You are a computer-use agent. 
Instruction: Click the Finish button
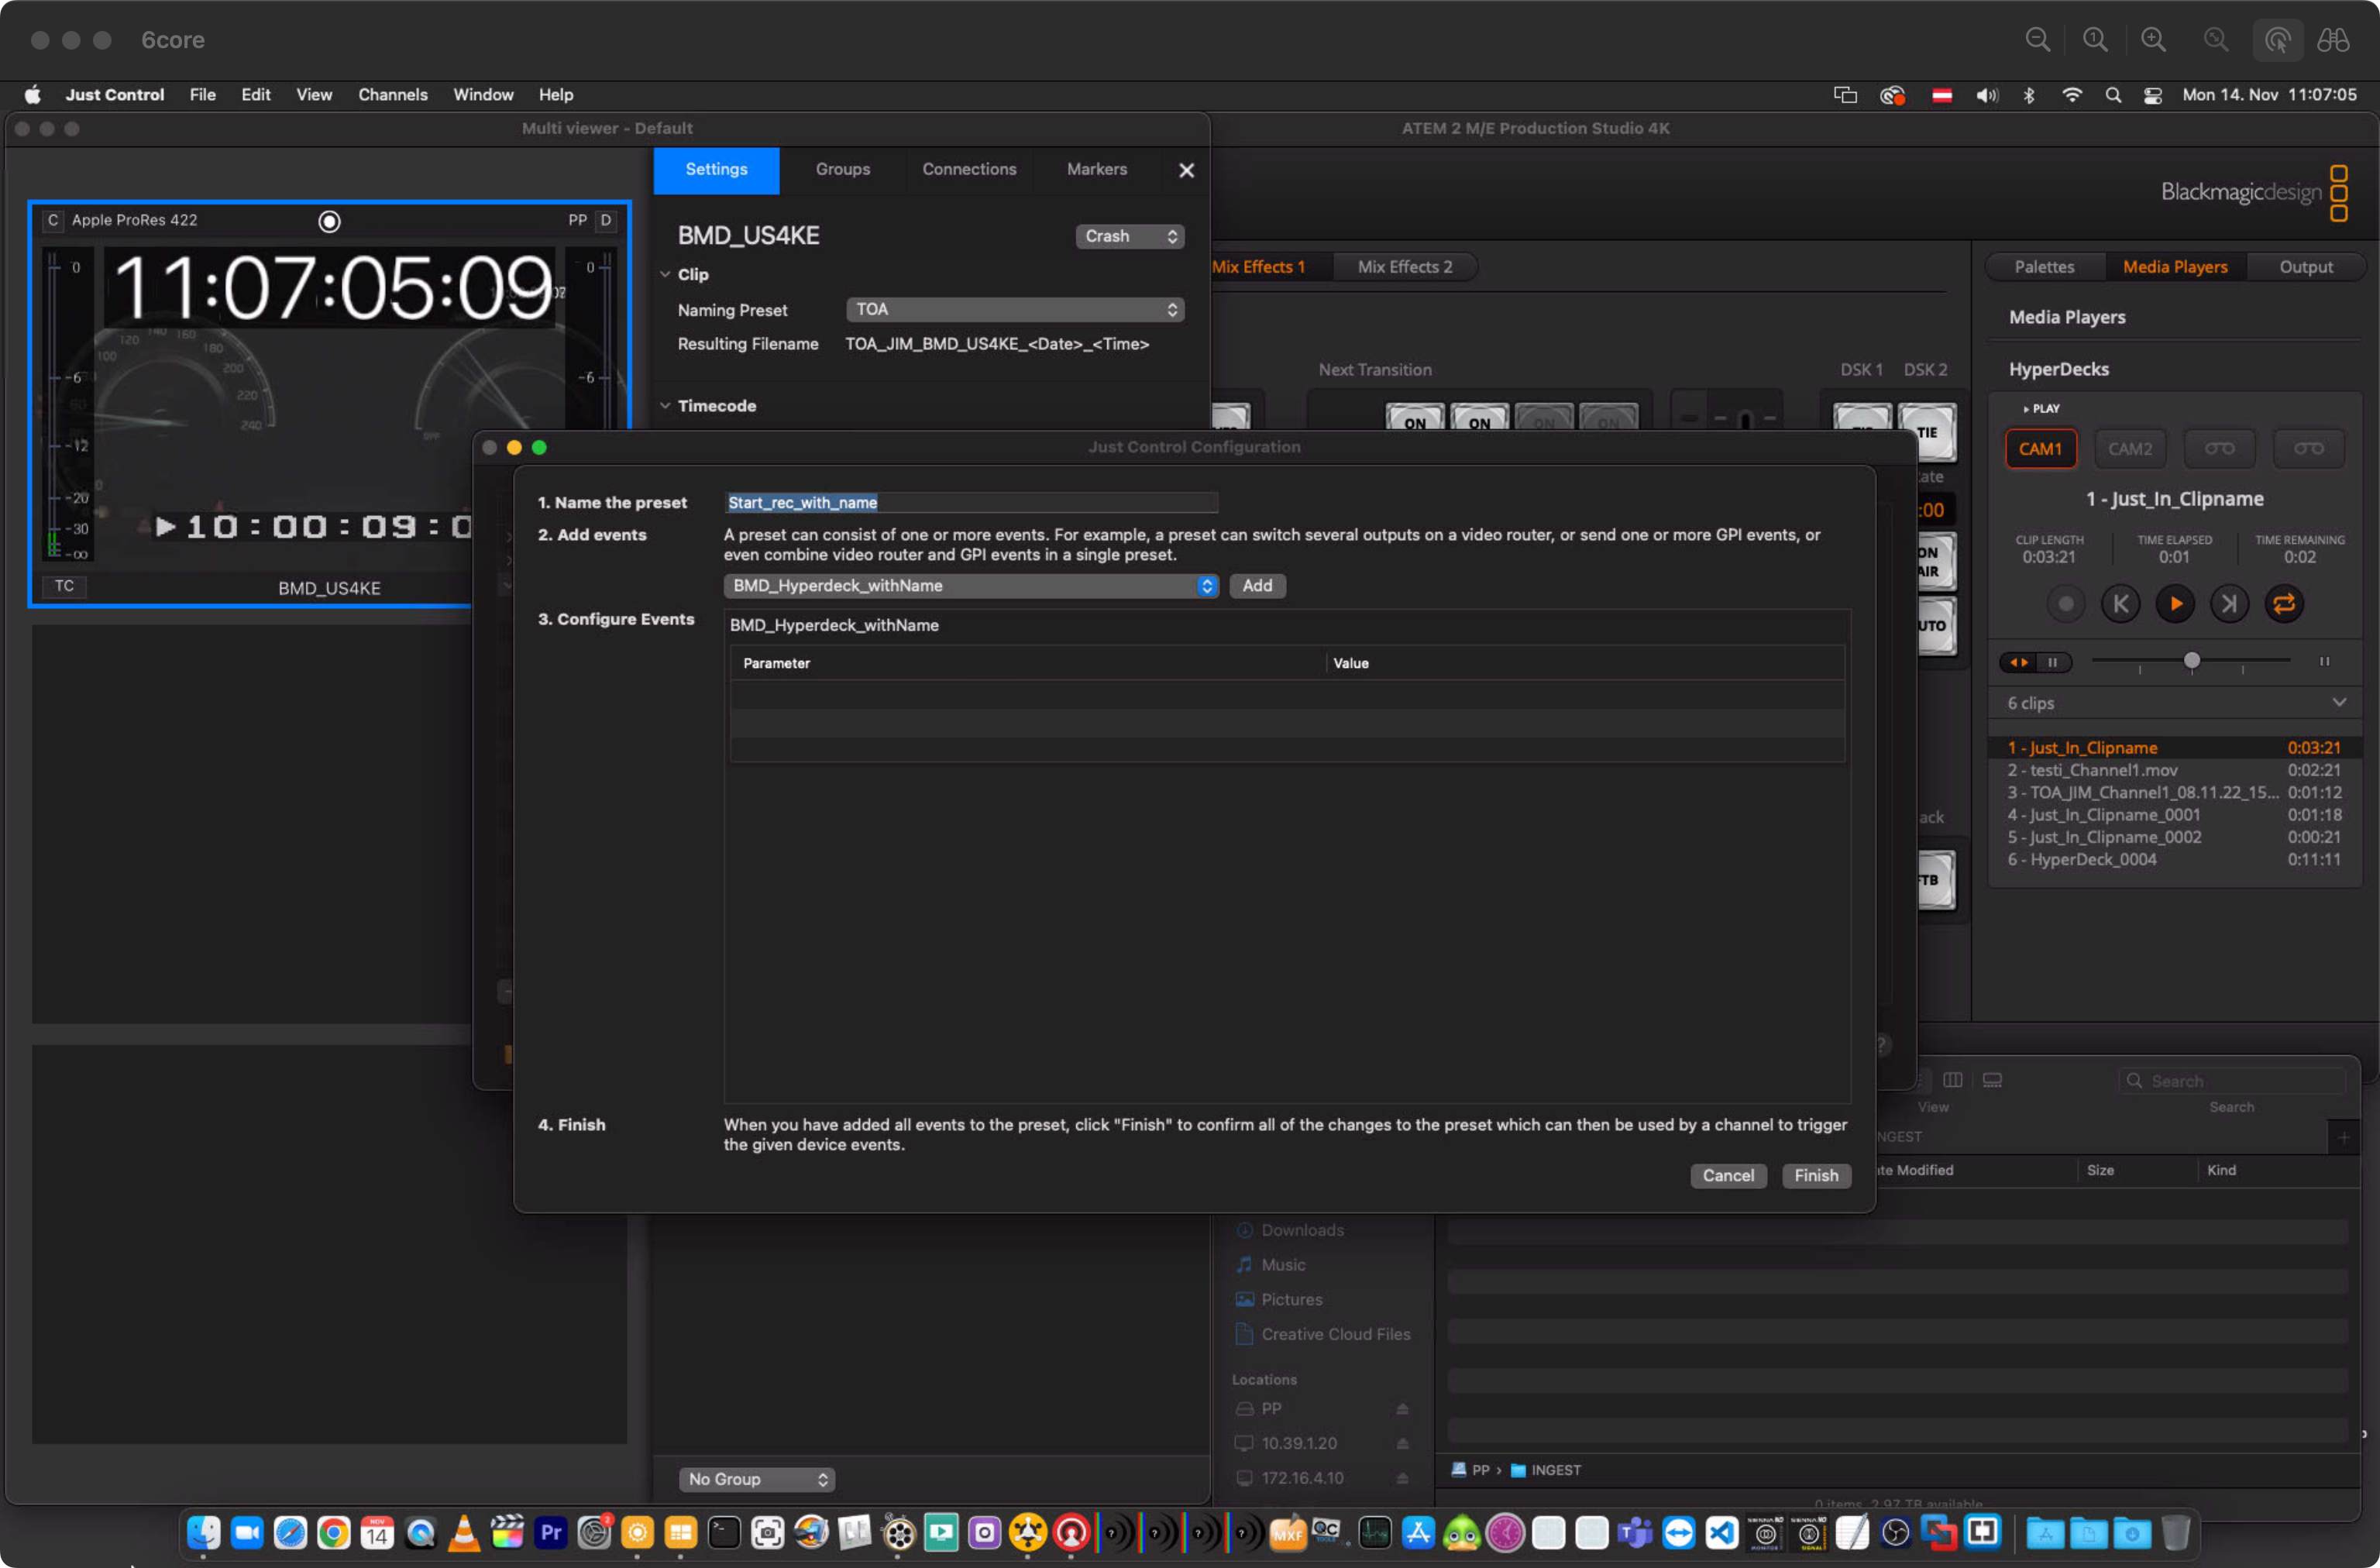coord(1816,1176)
